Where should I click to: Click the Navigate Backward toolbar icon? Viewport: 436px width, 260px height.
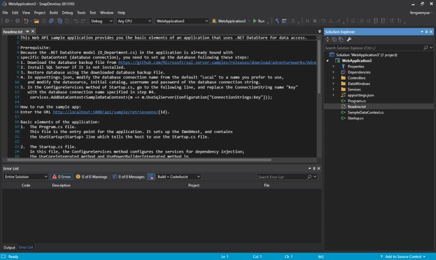(x=7, y=21)
